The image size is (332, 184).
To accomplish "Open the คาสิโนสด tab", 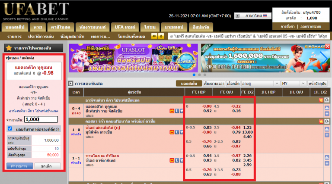I will [61, 27].
